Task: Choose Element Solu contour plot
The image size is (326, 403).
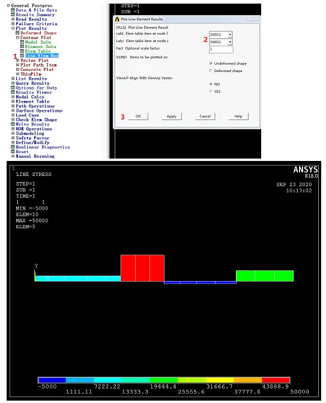Action: point(40,46)
